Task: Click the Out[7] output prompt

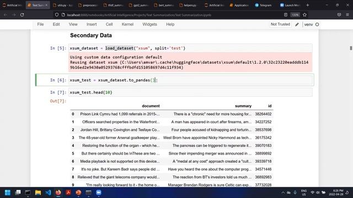Action: point(58,101)
